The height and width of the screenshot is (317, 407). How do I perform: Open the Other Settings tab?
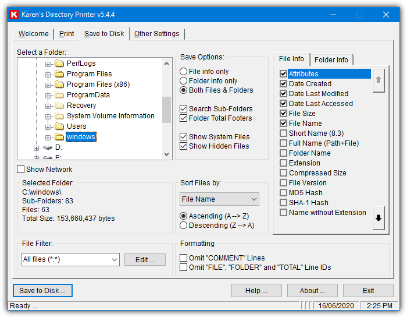157,34
